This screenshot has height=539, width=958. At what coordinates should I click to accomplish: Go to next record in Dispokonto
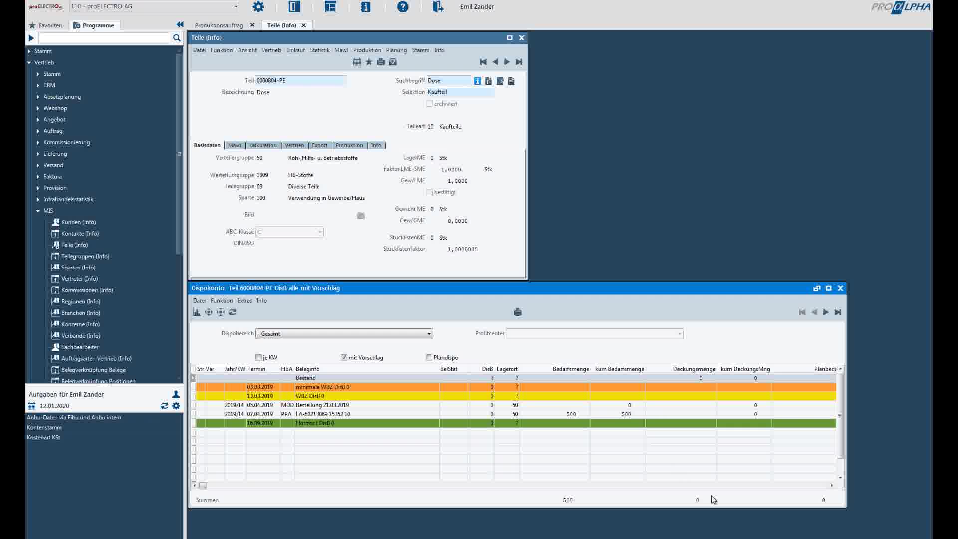[x=826, y=312]
